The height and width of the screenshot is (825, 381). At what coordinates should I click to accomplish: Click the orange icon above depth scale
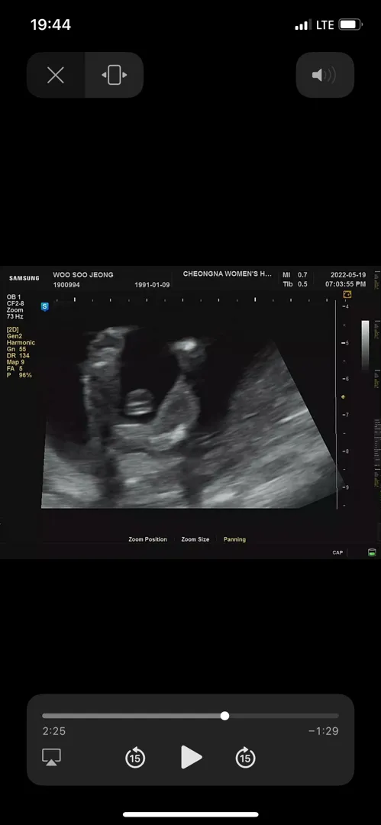coord(347,295)
